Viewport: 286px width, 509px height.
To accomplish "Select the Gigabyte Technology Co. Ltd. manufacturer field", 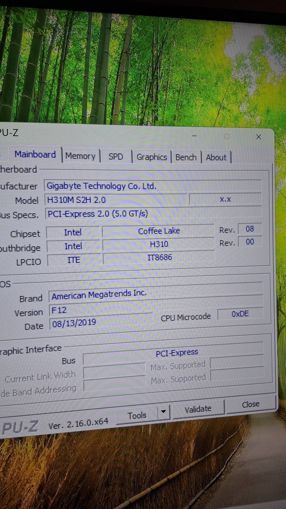I will tap(153, 186).
